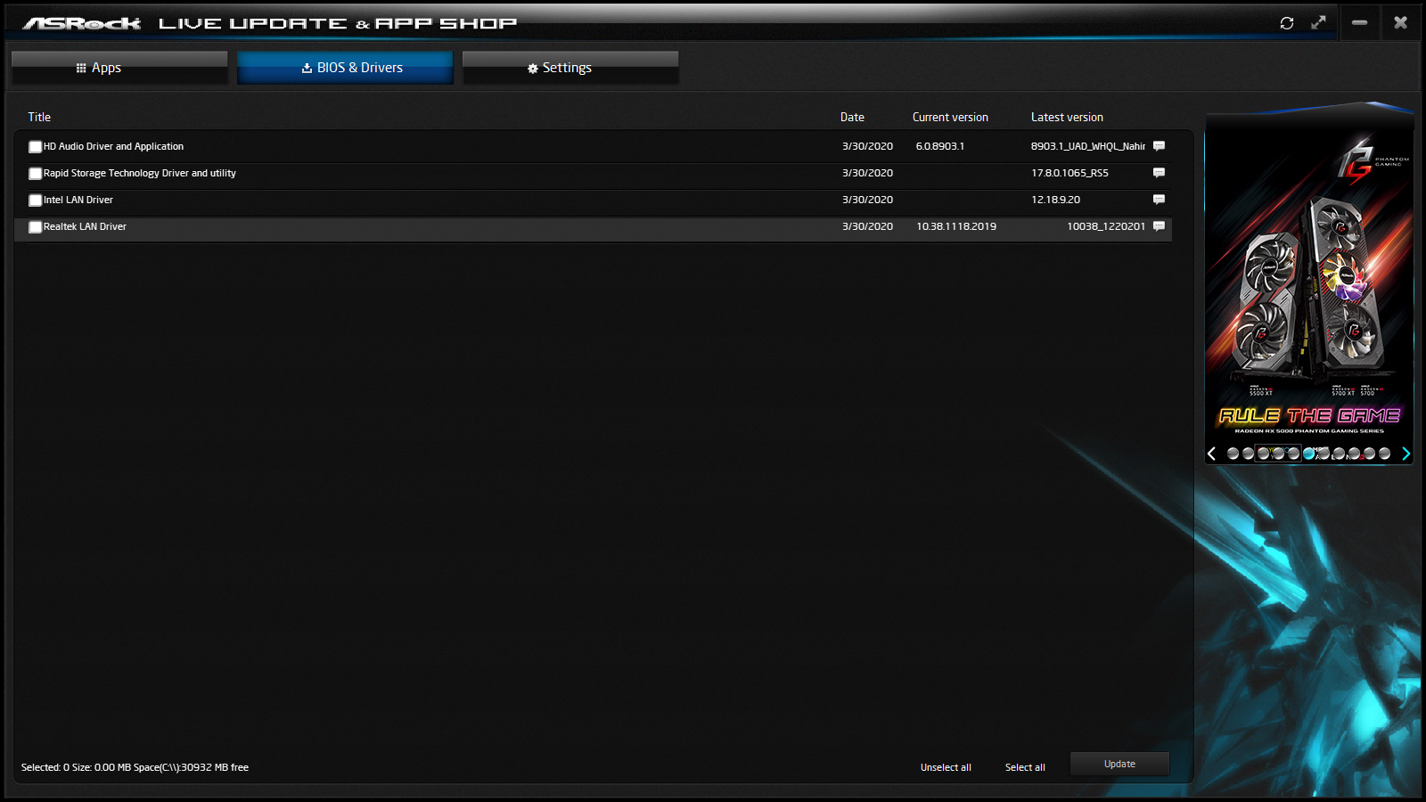This screenshot has width=1426, height=802.
Task: Click the date in the Intel LAN row
Action: (x=867, y=200)
